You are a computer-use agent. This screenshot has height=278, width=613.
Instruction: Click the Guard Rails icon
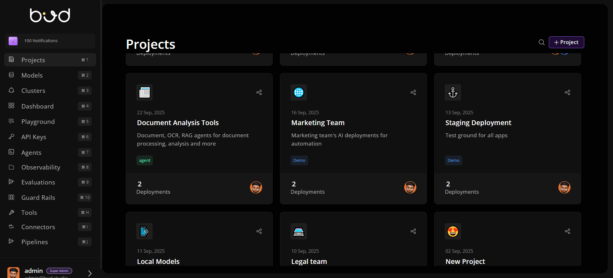coord(11,197)
